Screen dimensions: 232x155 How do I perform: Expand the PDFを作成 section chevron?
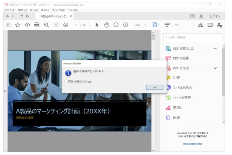pyautogui.click(x=215, y=68)
